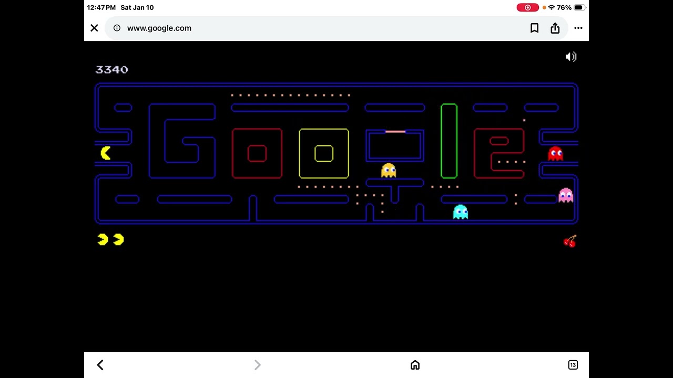The image size is (673, 378).
Task: Bookmark this page with the bookmark icon
Action: click(x=534, y=28)
